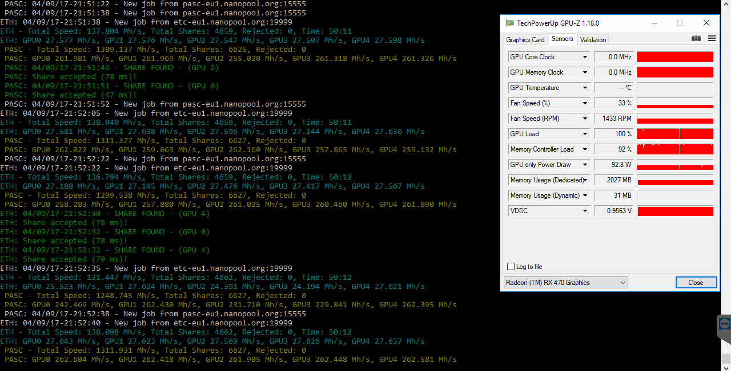Select the Sensors tab
Viewport: 731px width, 371px height.
click(x=562, y=39)
